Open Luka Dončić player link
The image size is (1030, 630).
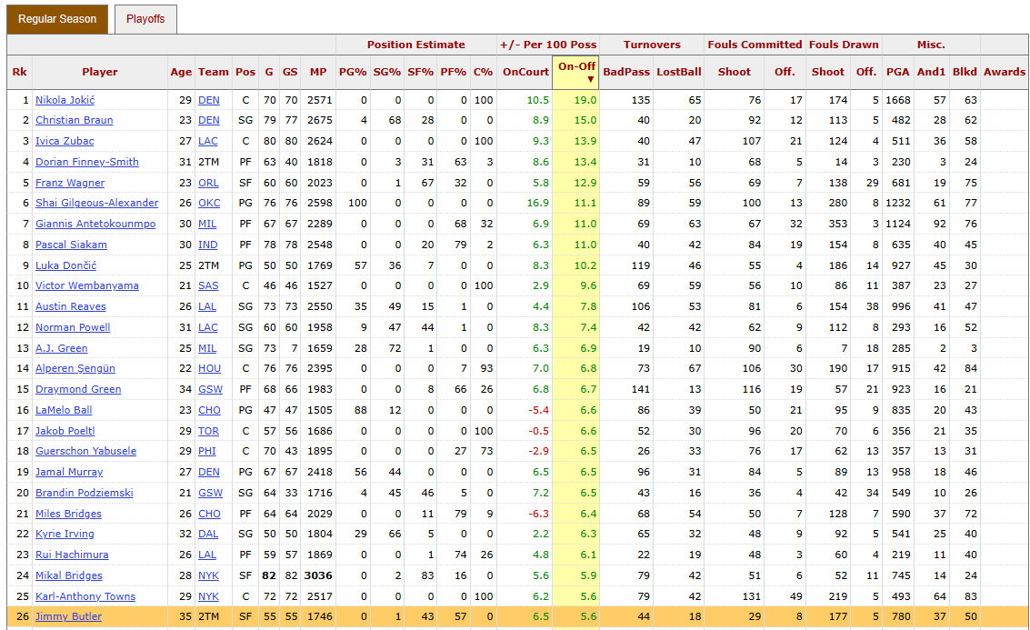[x=65, y=265]
